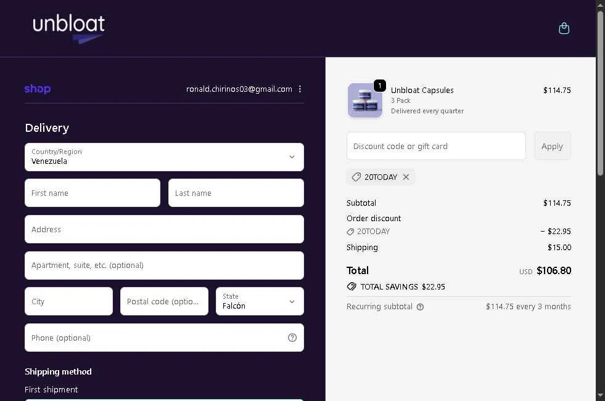The width and height of the screenshot is (605, 401).
Task: Click the Postal code field
Action: (164, 301)
